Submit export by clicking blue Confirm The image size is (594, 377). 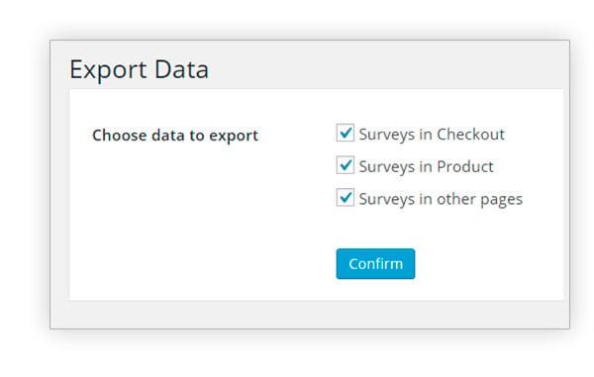pos(375,264)
